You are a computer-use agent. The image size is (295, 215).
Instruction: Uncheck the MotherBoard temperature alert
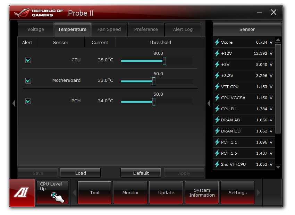coord(28,80)
